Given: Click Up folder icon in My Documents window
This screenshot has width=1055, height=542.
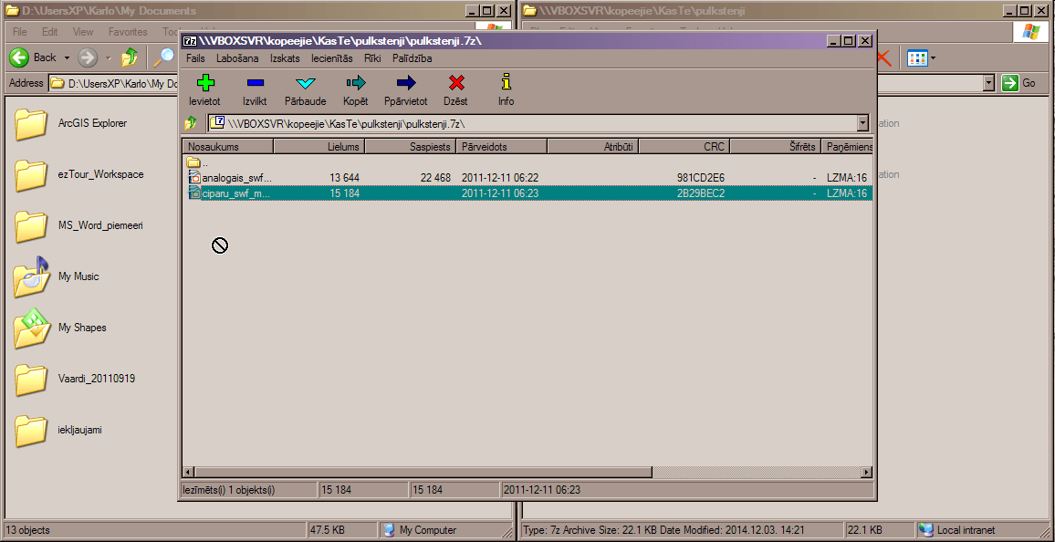Looking at the screenshot, I should click(x=130, y=57).
